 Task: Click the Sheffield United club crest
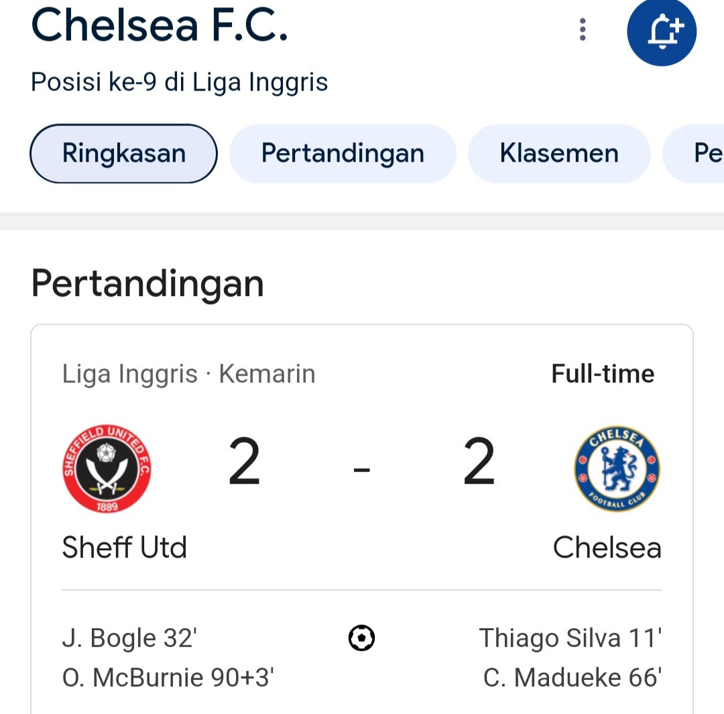[107, 468]
